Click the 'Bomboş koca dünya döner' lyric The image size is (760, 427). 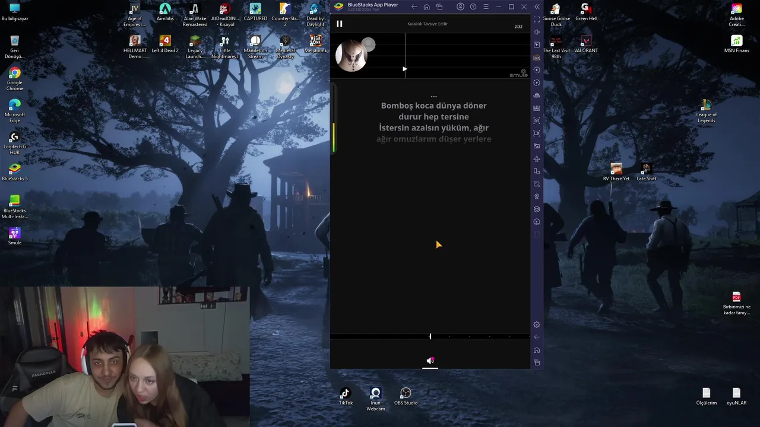tap(433, 106)
